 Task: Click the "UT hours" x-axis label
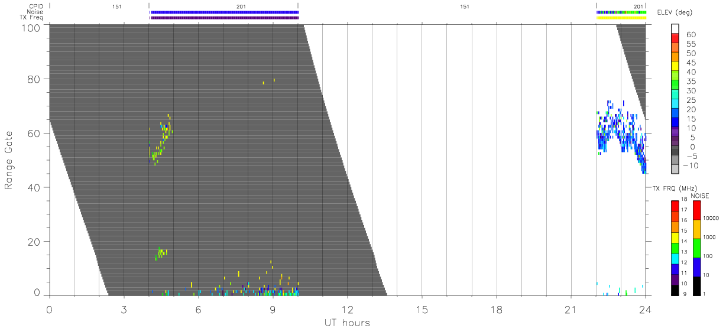point(347,322)
